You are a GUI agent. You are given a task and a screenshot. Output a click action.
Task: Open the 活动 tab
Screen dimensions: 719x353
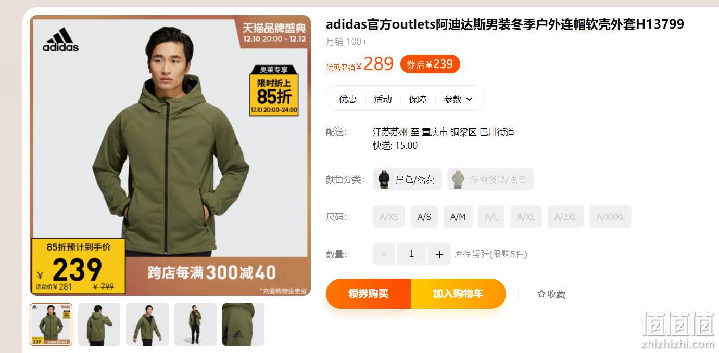383,99
